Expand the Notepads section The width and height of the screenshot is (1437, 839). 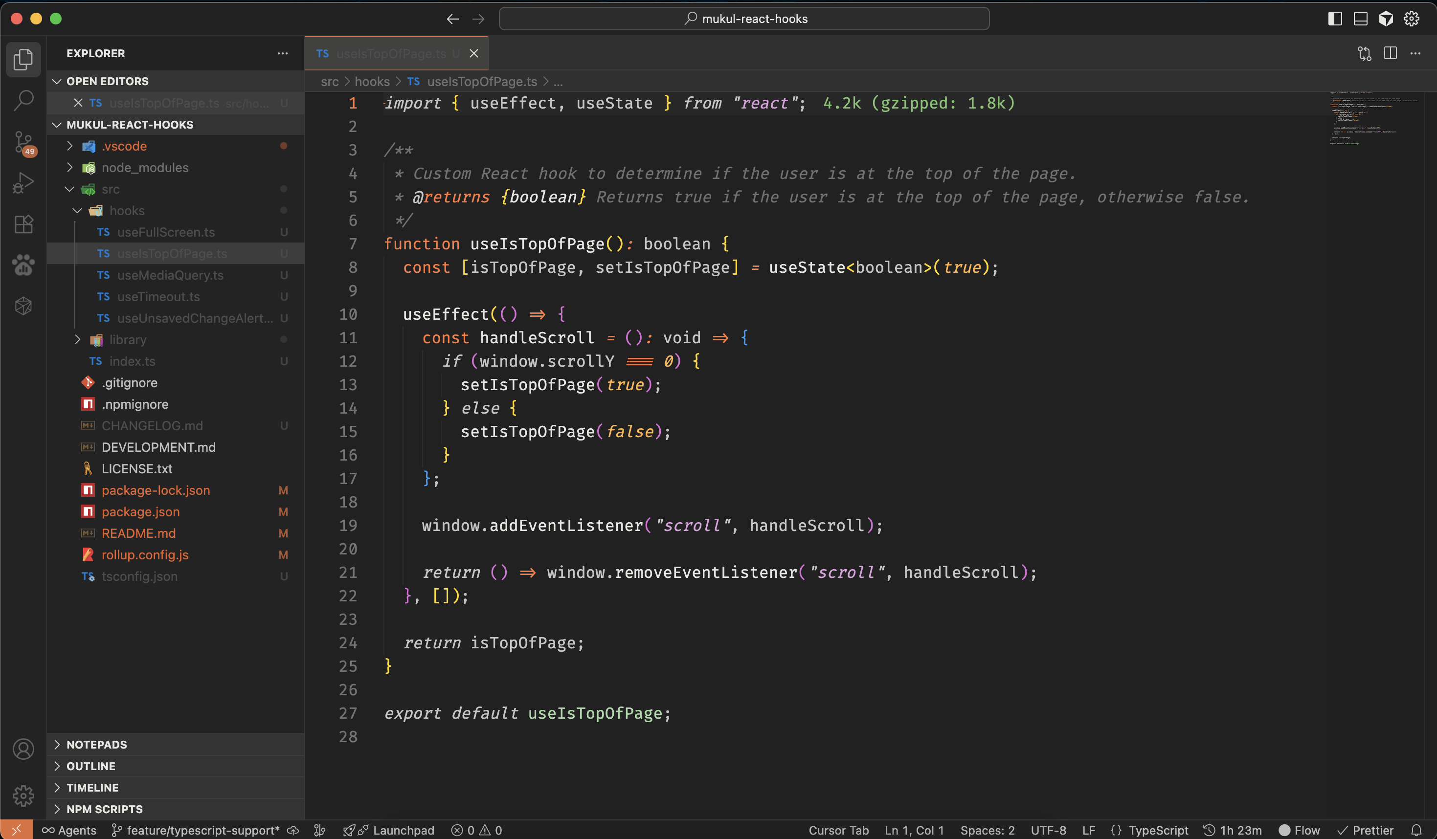[176, 744]
